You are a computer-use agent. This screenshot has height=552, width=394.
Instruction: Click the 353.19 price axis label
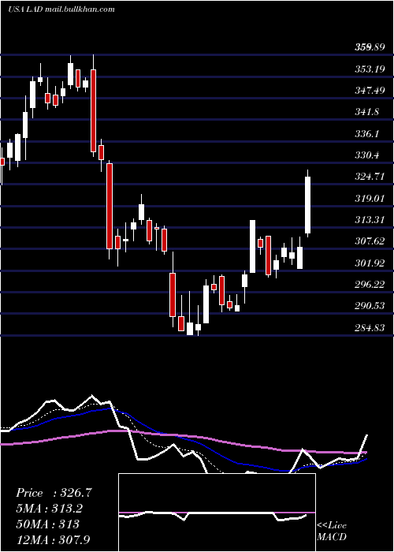[369, 69]
